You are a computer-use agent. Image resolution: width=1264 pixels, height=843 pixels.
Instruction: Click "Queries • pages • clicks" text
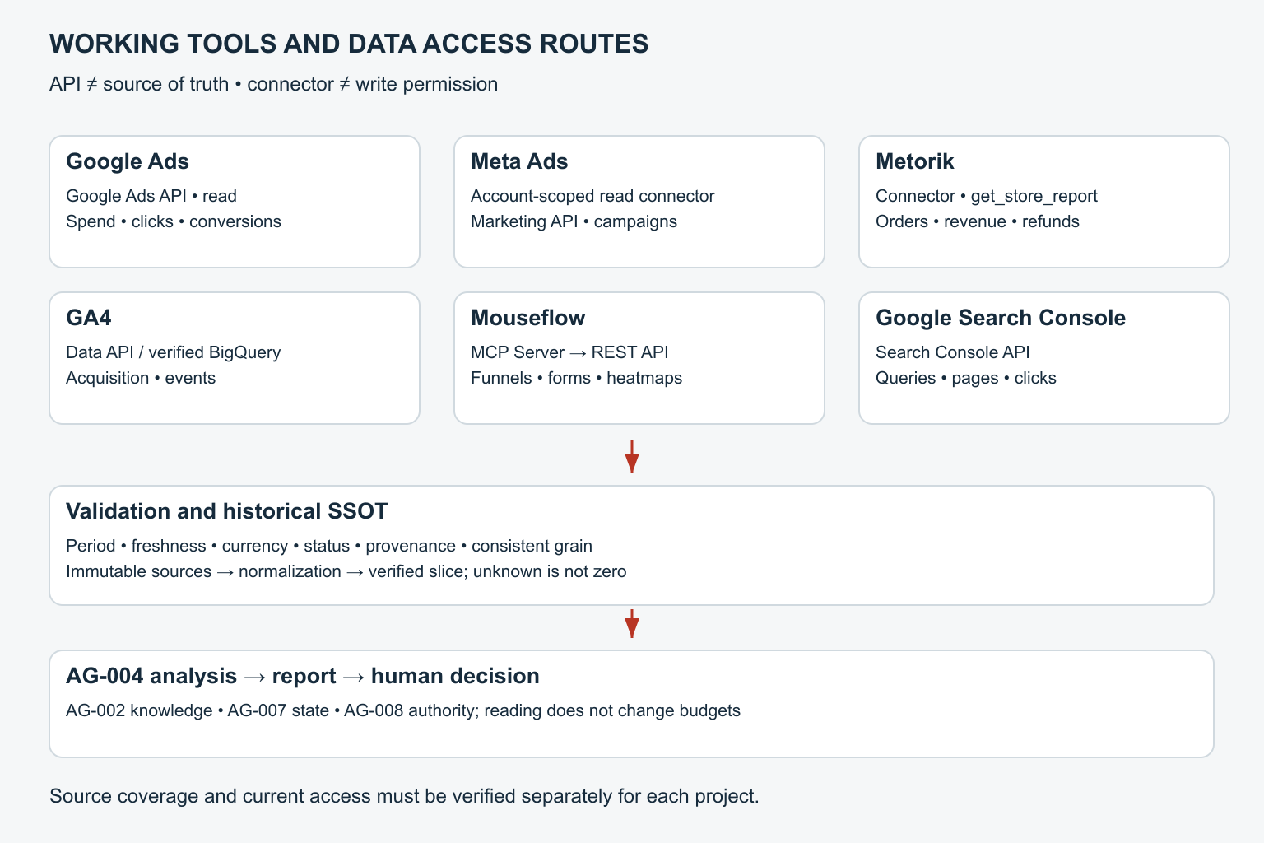click(x=966, y=378)
